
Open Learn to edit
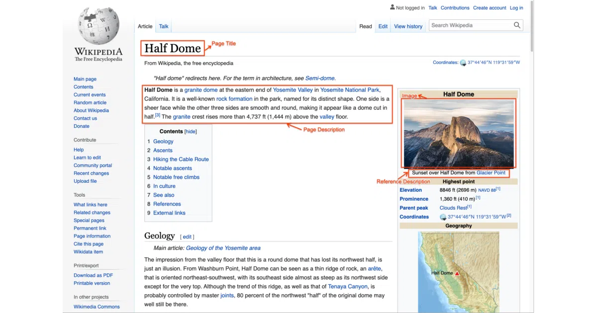(87, 157)
